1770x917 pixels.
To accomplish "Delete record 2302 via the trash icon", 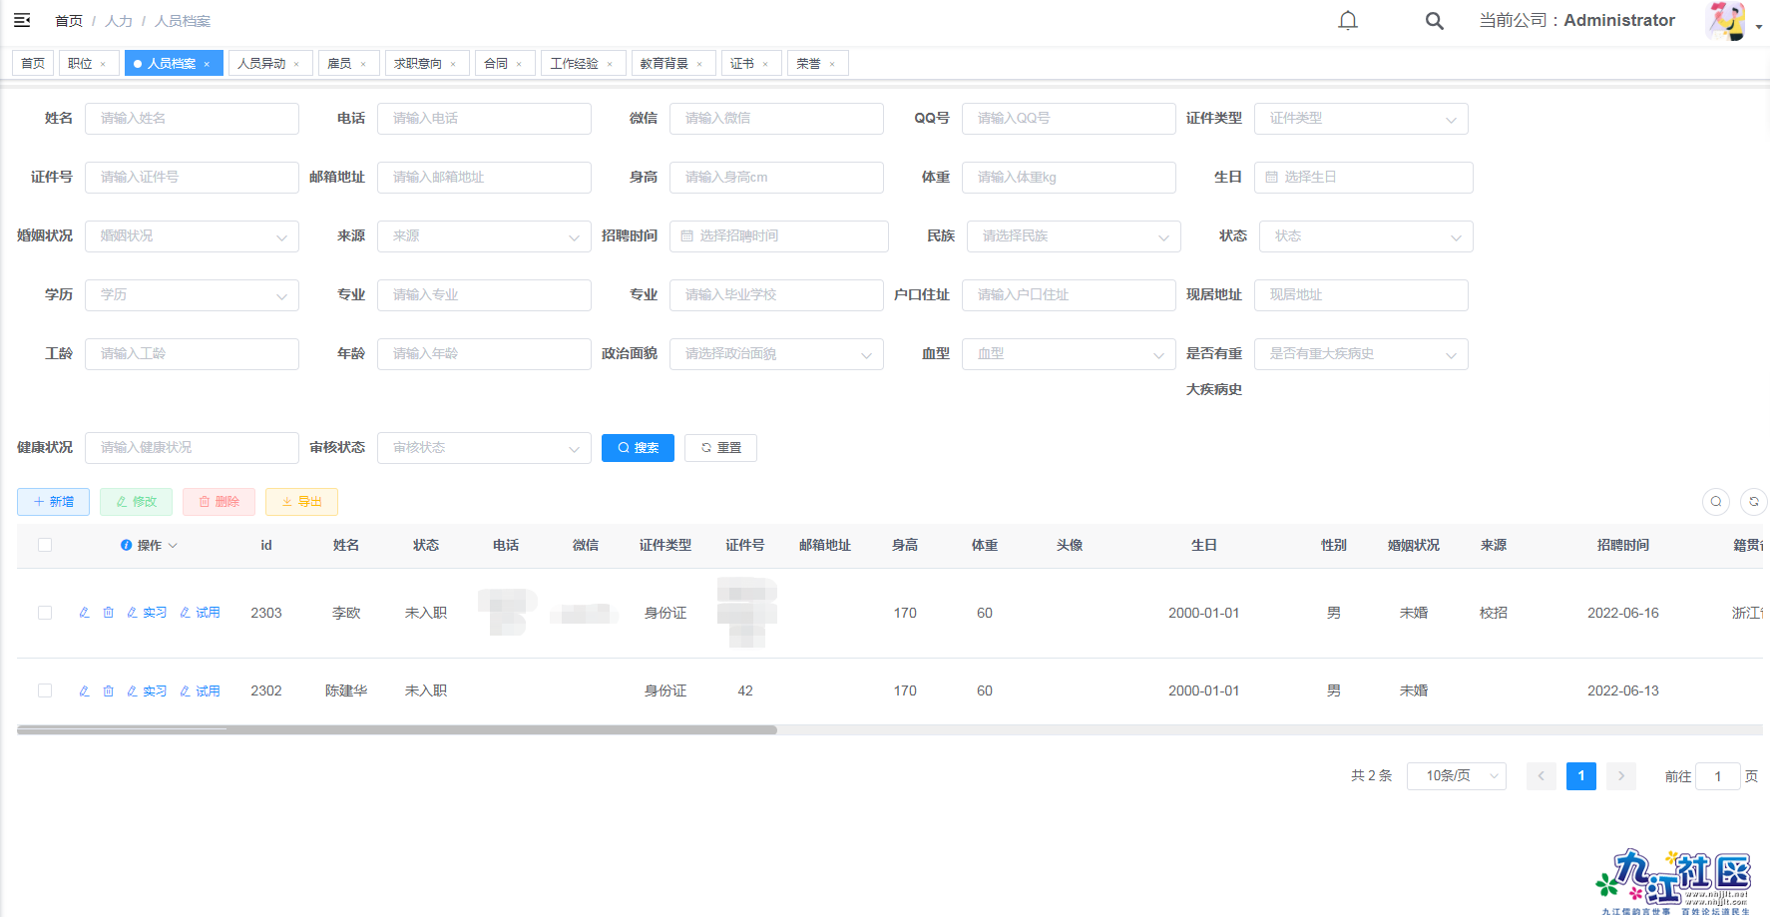I will [109, 689].
